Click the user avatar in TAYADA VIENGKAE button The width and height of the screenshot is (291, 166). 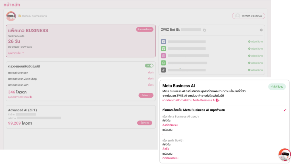pyautogui.click(x=237, y=16)
